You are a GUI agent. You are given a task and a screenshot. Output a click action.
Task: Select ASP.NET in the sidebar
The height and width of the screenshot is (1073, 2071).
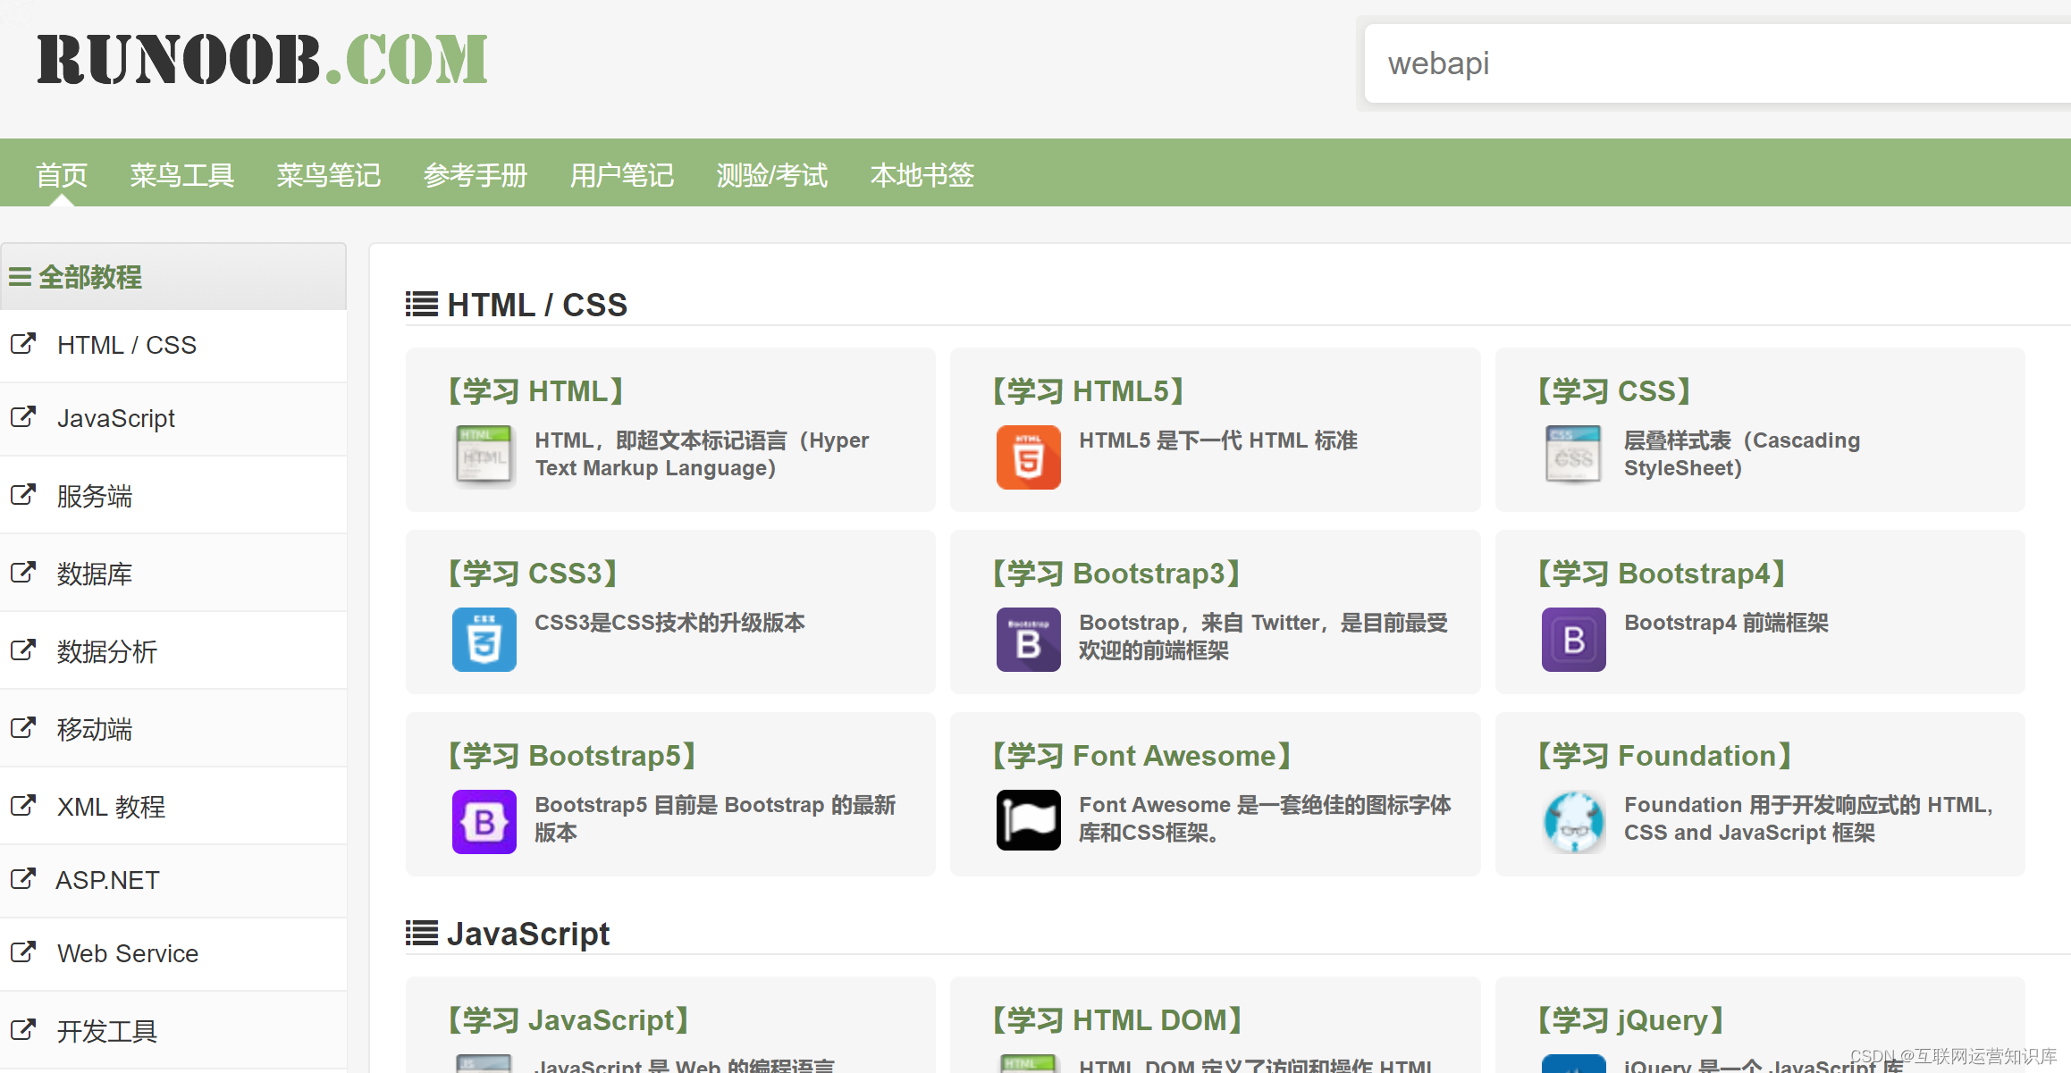coord(107,880)
